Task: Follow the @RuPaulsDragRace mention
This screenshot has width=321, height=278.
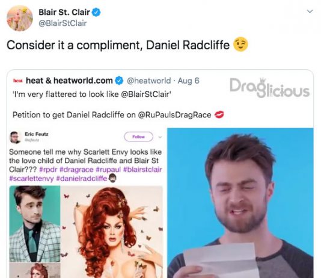Action: coord(174,115)
